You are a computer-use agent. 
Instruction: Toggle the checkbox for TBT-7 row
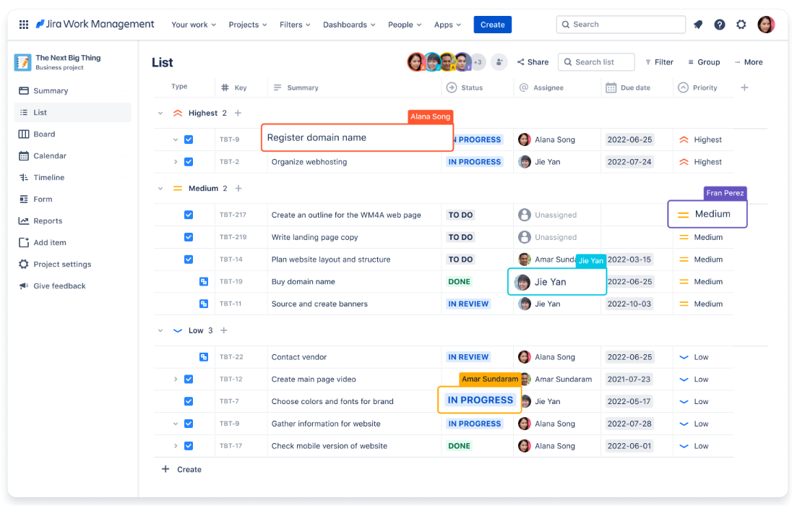click(x=189, y=401)
